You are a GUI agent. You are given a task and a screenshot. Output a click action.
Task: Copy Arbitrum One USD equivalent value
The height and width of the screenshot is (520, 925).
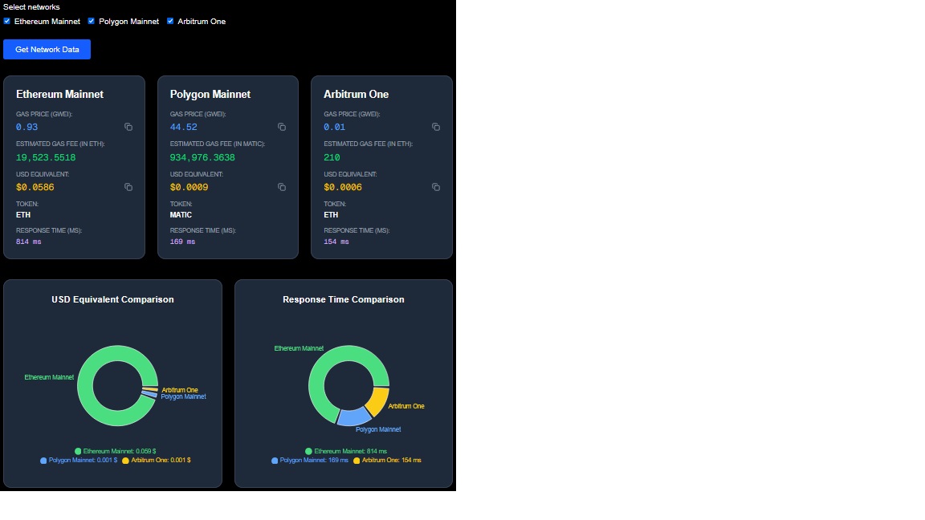pyautogui.click(x=436, y=188)
